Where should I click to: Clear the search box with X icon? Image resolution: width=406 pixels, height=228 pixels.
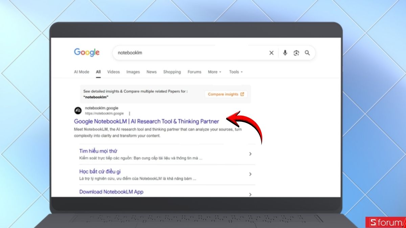tap(271, 53)
